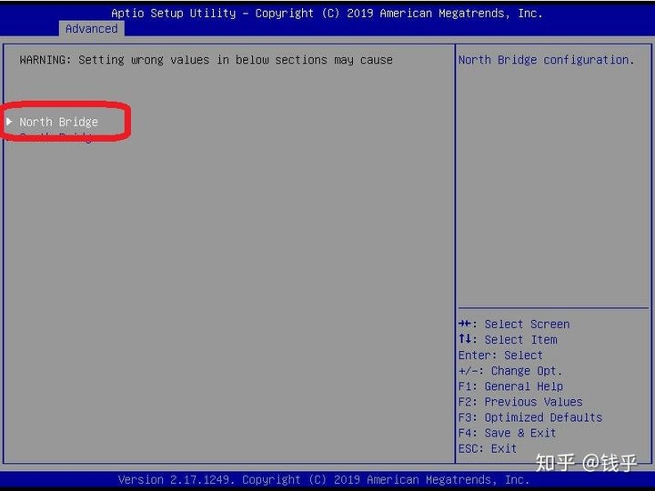Click the up-down arrows Select Item icon
655x491 pixels.
(x=466, y=340)
